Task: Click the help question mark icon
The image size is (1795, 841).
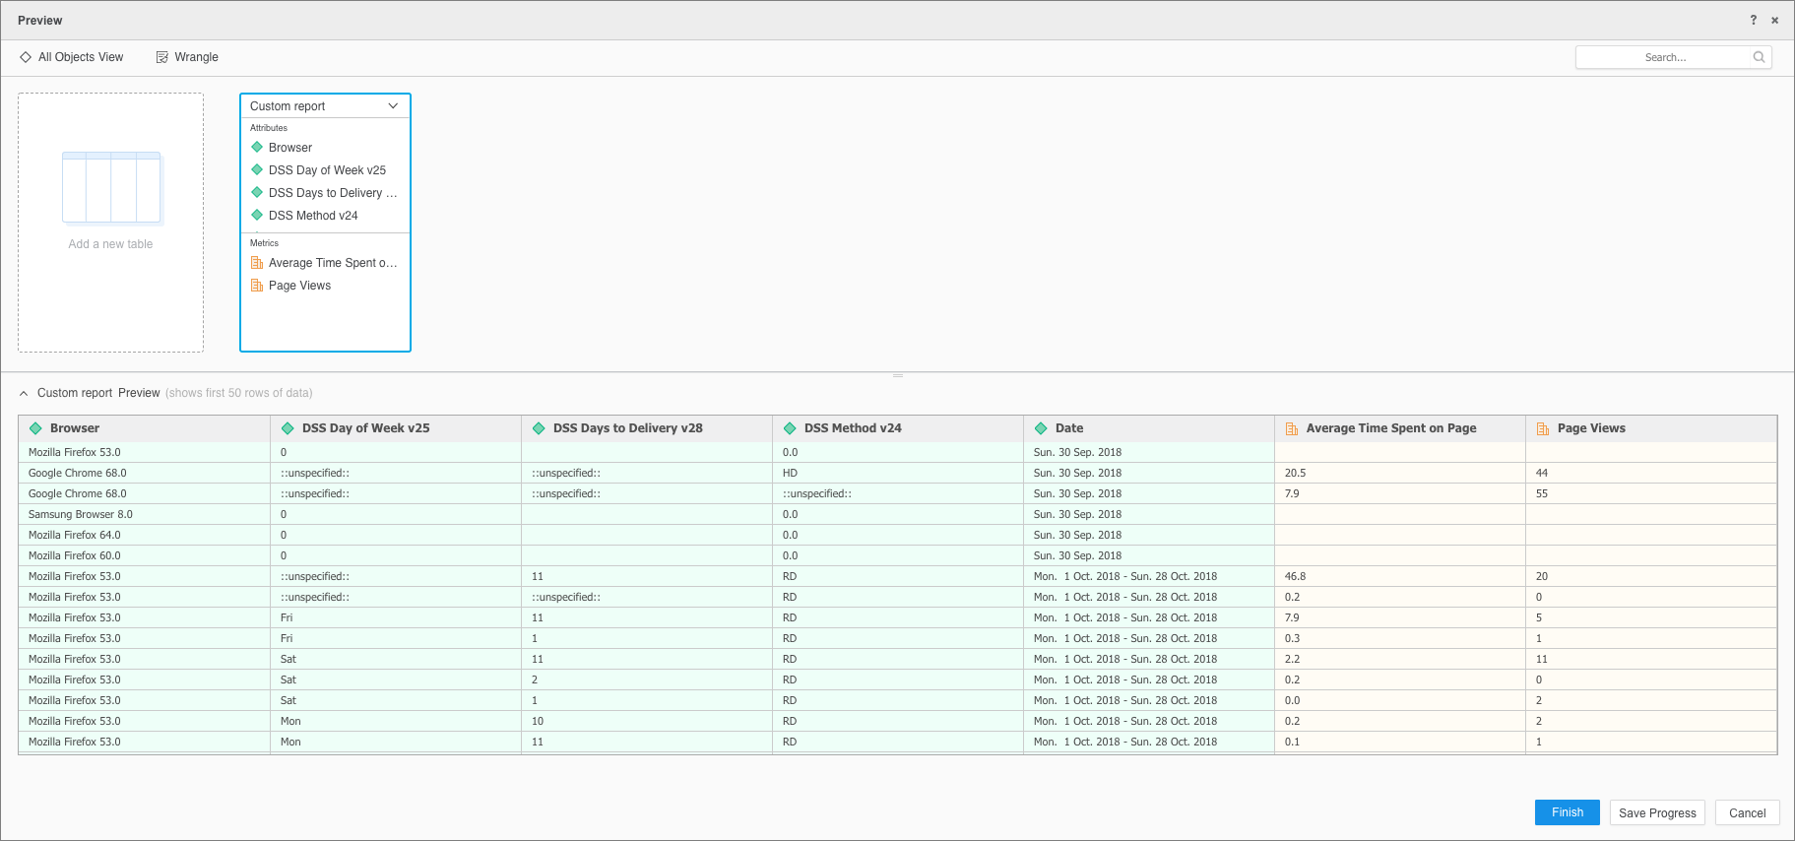Action: [1753, 21]
